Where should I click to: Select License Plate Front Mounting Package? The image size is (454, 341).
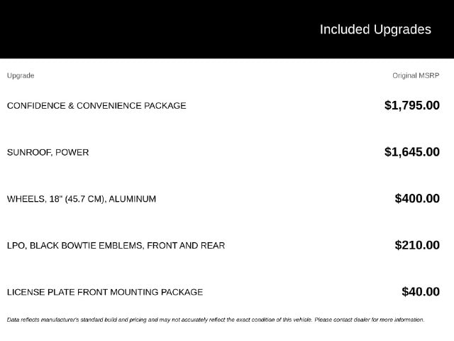(x=105, y=292)
